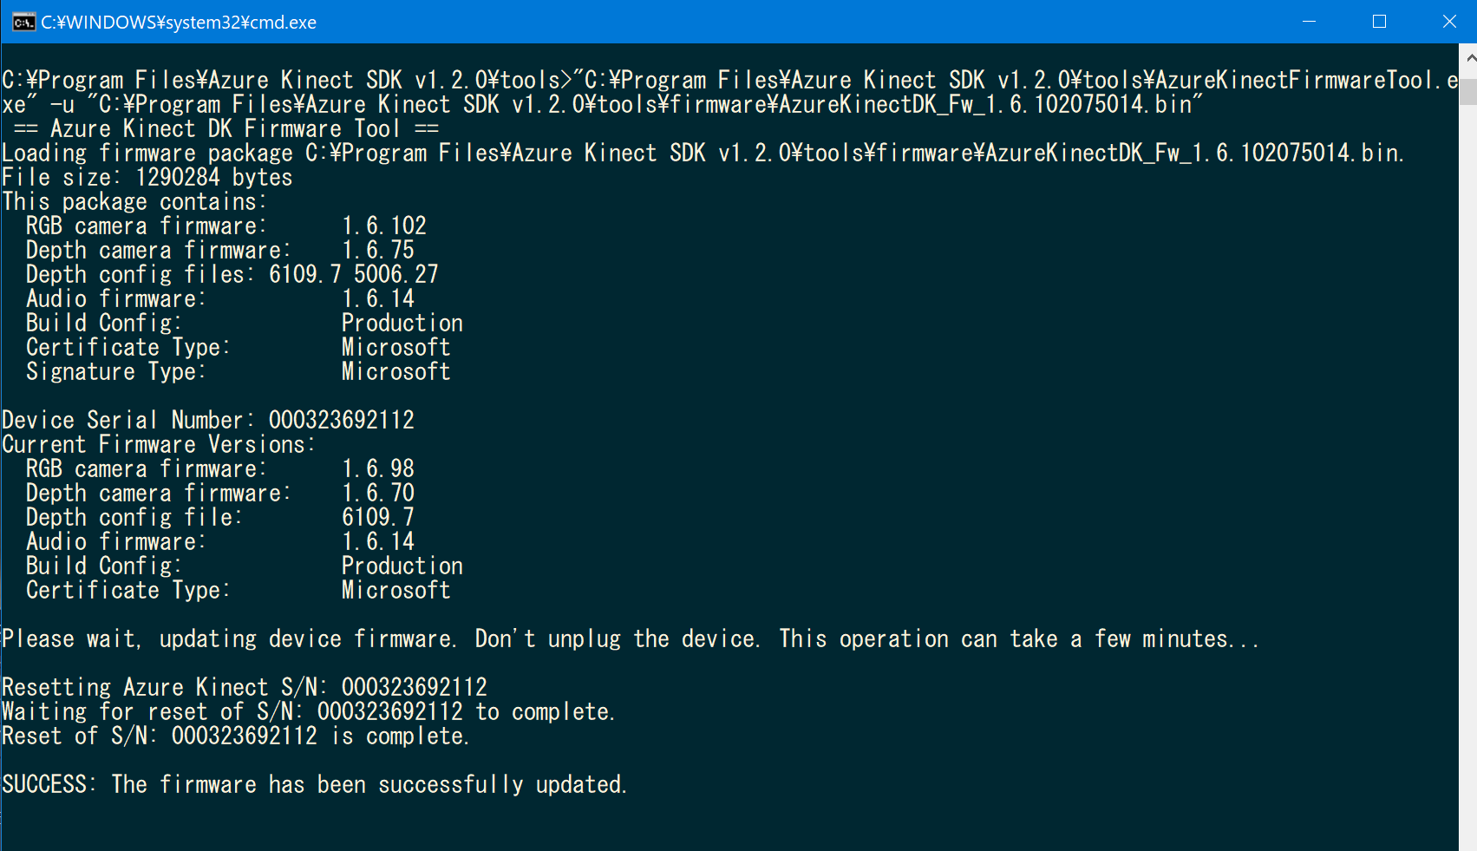1477x851 pixels.
Task: Minimize the command prompt window
Action: pos(1310,22)
